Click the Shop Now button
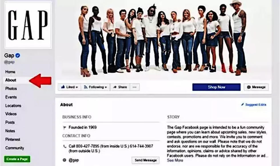This screenshot has width=280, height=166. coord(217,87)
